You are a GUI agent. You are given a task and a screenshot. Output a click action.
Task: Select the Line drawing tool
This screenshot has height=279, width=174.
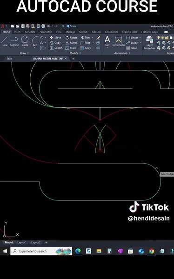click(x=5, y=41)
